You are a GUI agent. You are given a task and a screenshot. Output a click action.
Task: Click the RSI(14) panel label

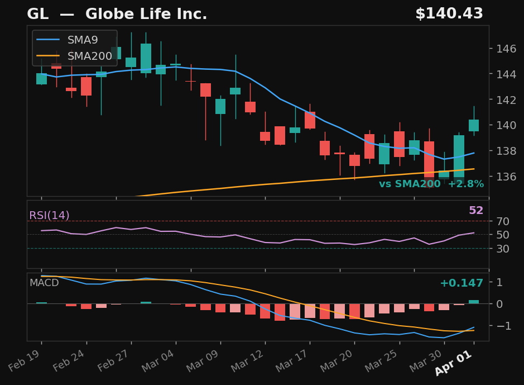(x=49, y=216)
